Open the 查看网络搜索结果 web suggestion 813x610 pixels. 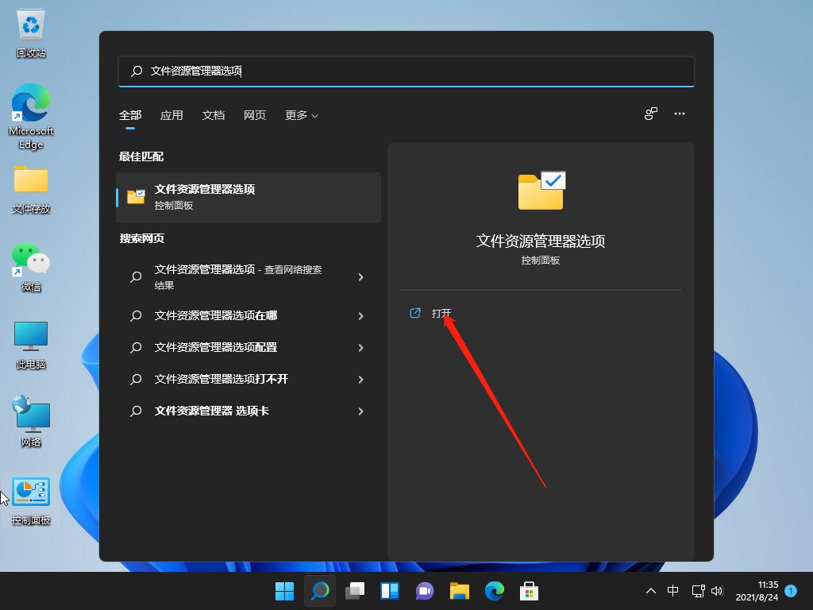[238, 277]
